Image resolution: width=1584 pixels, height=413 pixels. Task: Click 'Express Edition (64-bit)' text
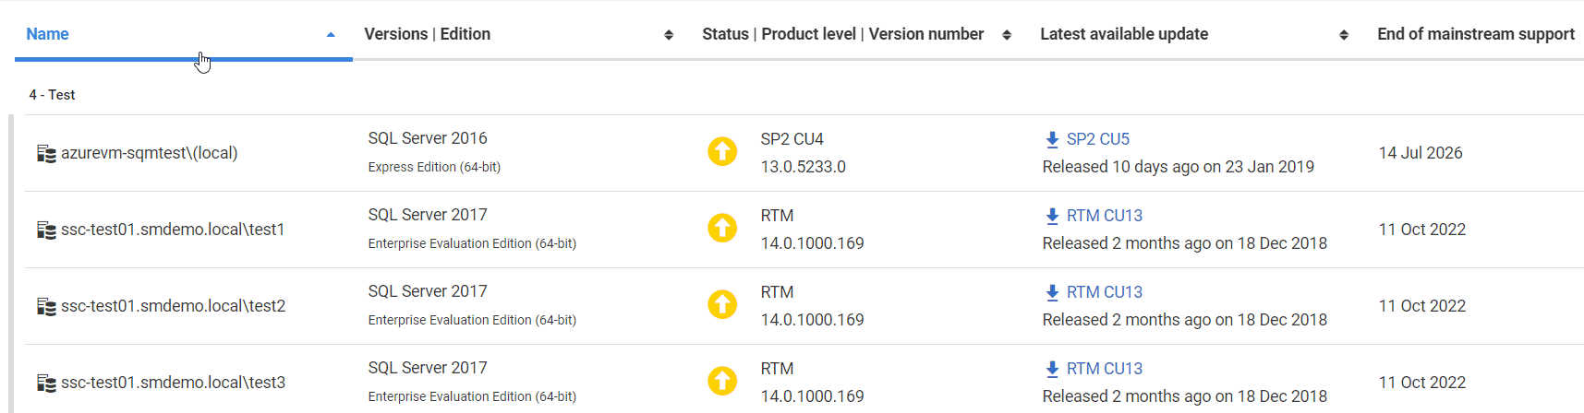point(434,167)
